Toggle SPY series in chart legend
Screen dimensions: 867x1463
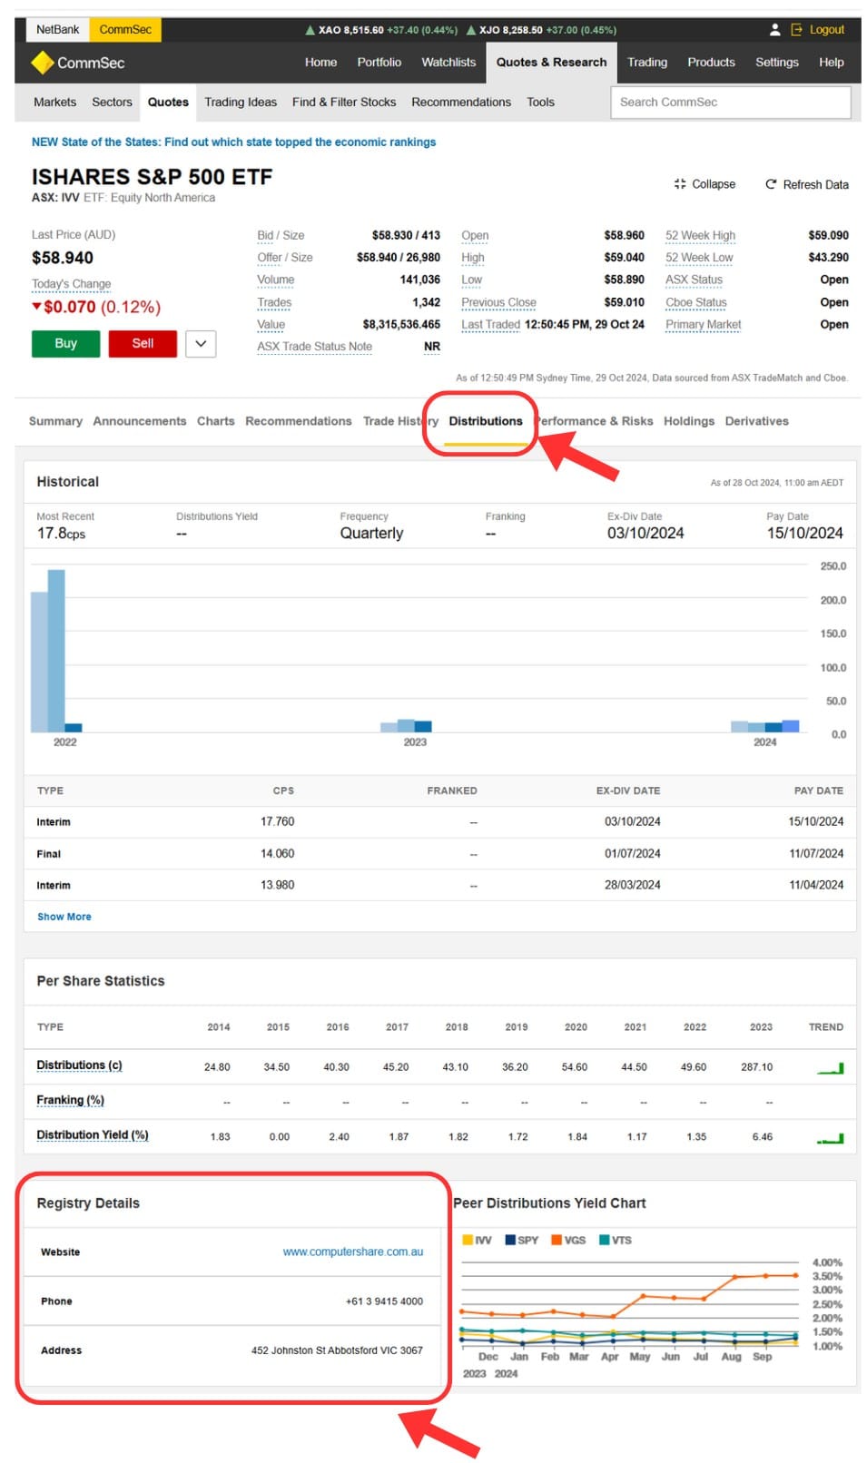521,1240
